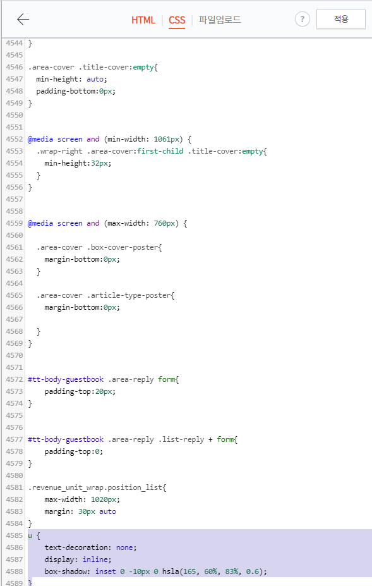
Task: Select the CSS tab
Action: point(177,20)
